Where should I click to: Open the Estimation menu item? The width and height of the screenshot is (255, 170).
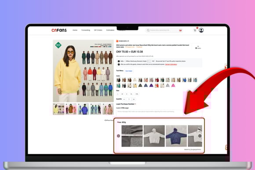click(110, 30)
